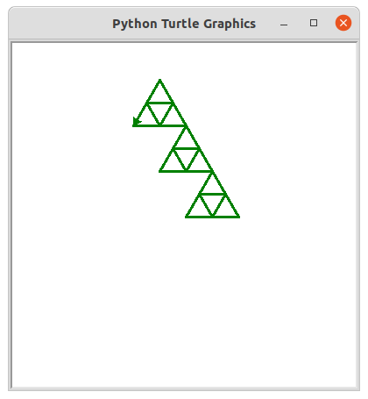Click inside the bottom-right small triangle of the top group
The height and width of the screenshot is (399, 368).
[173, 118]
